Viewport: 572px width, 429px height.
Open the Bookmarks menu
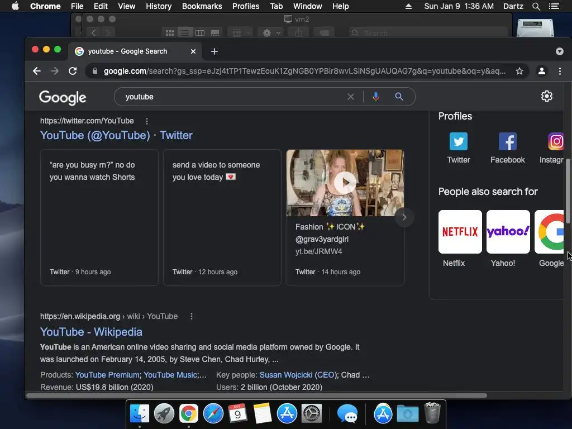coord(202,6)
